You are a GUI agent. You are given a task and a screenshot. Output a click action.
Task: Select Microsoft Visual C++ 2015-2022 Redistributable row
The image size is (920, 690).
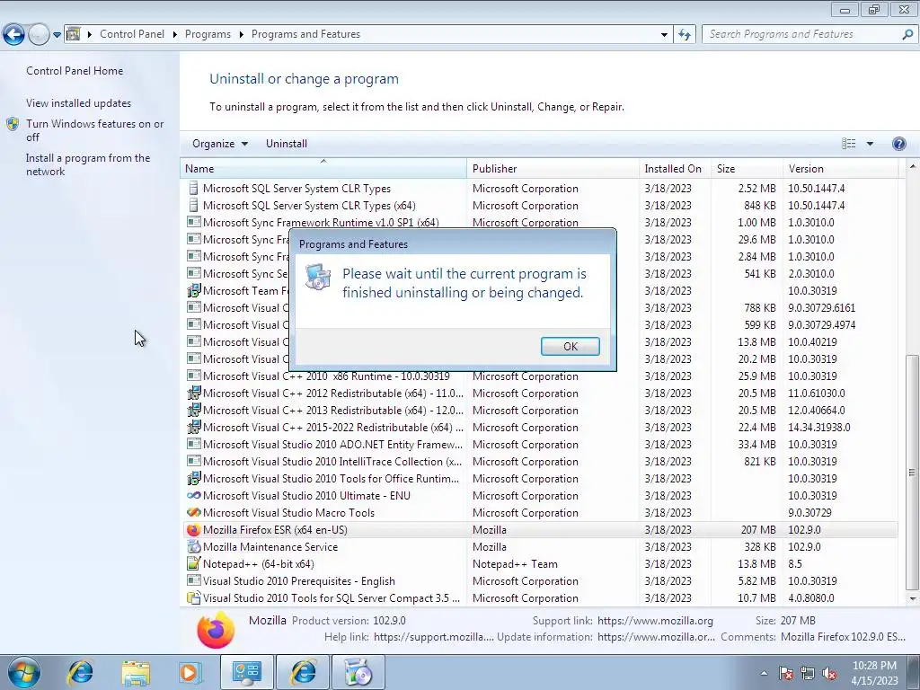[x=540, y=428]
